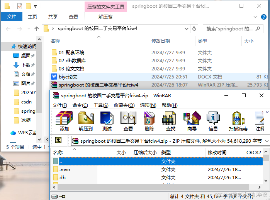The width and height of the screenshot is (270, 200).
Task: Click the WinRAR horizontal scrollbar
Action: point(153,187)
